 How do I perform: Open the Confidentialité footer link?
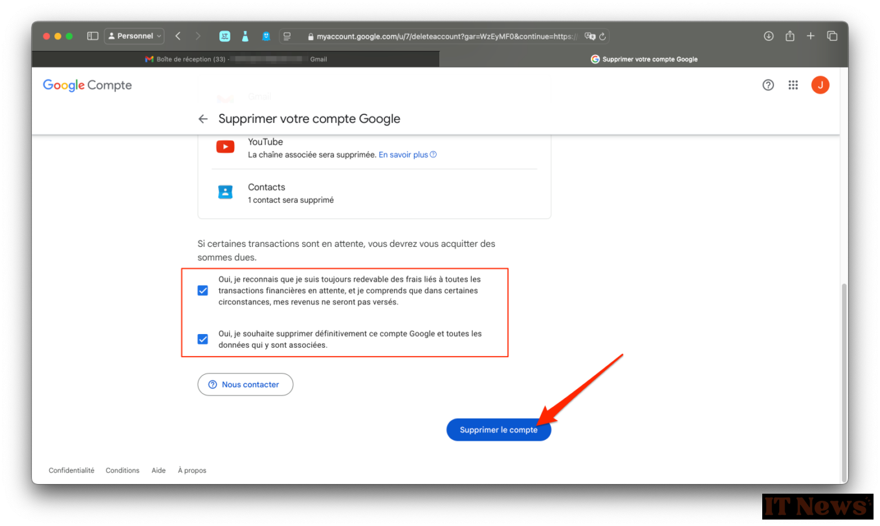pos(72,470)
